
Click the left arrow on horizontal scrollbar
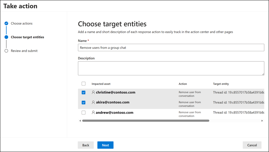coord(80,121)
